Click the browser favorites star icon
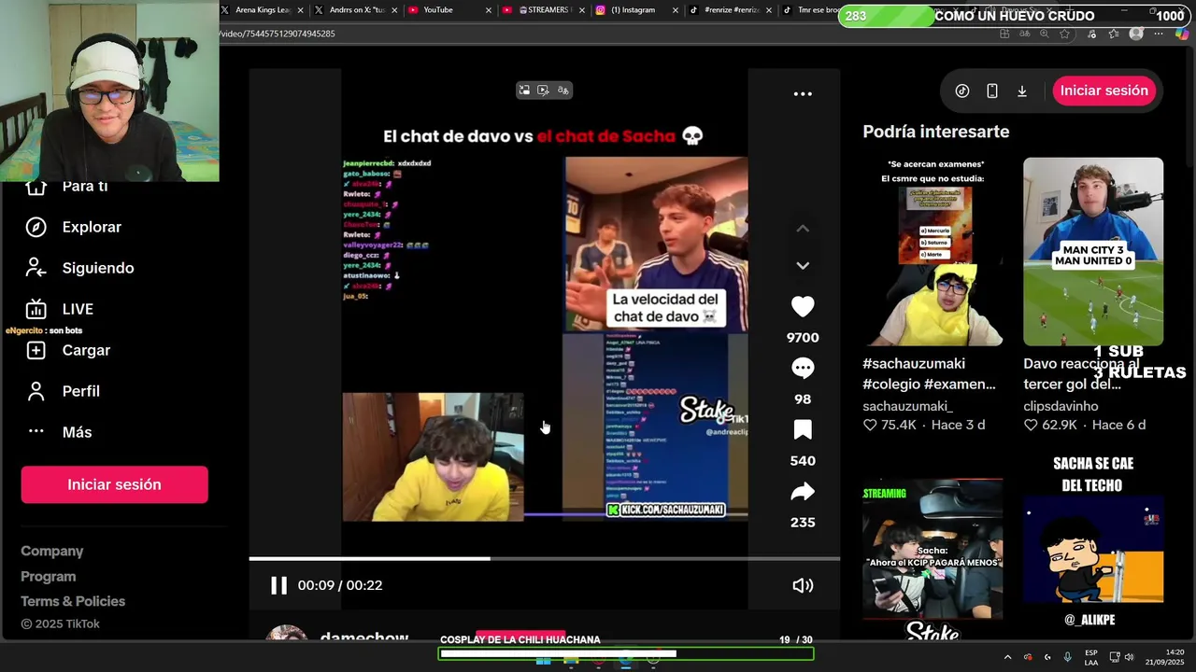Viewport: 1196px width, 672px height. pyautogui.click(x=1064, y=34)
